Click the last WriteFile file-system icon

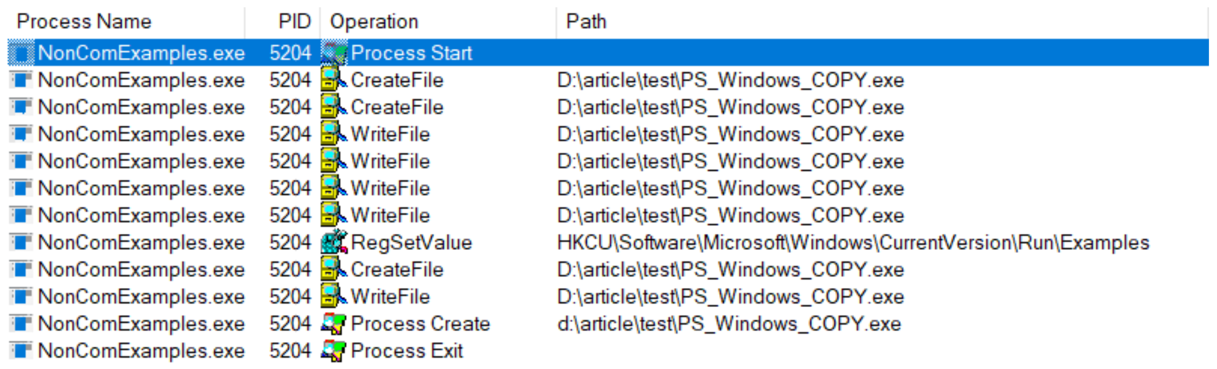(x=334, y=297)
